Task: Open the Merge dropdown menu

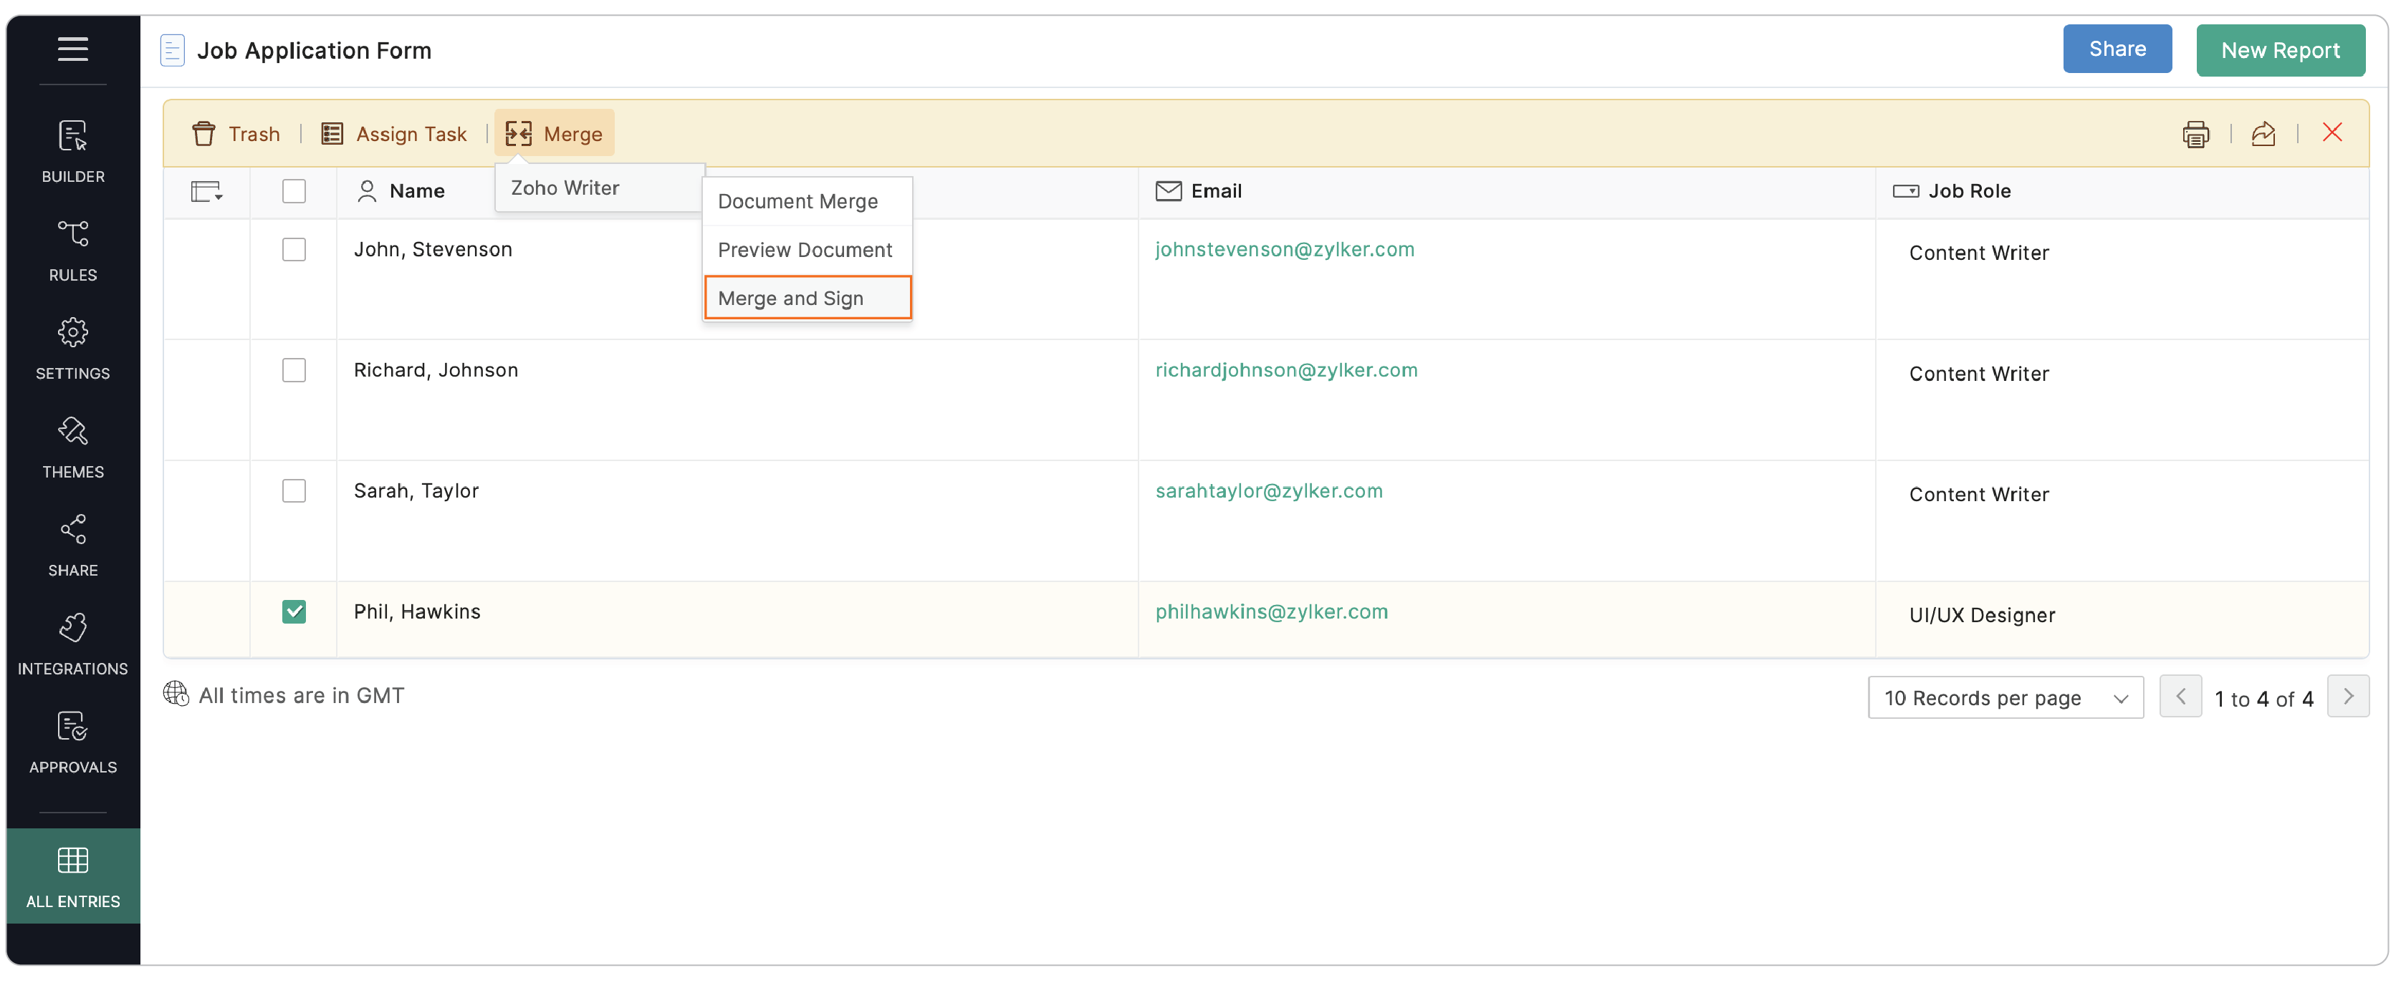Action: [554, 133]
